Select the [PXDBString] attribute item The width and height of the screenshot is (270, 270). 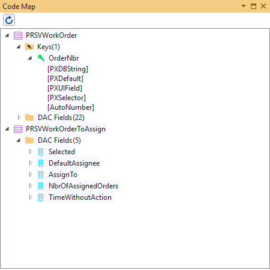pyautogui.click(x=68, y=69)
